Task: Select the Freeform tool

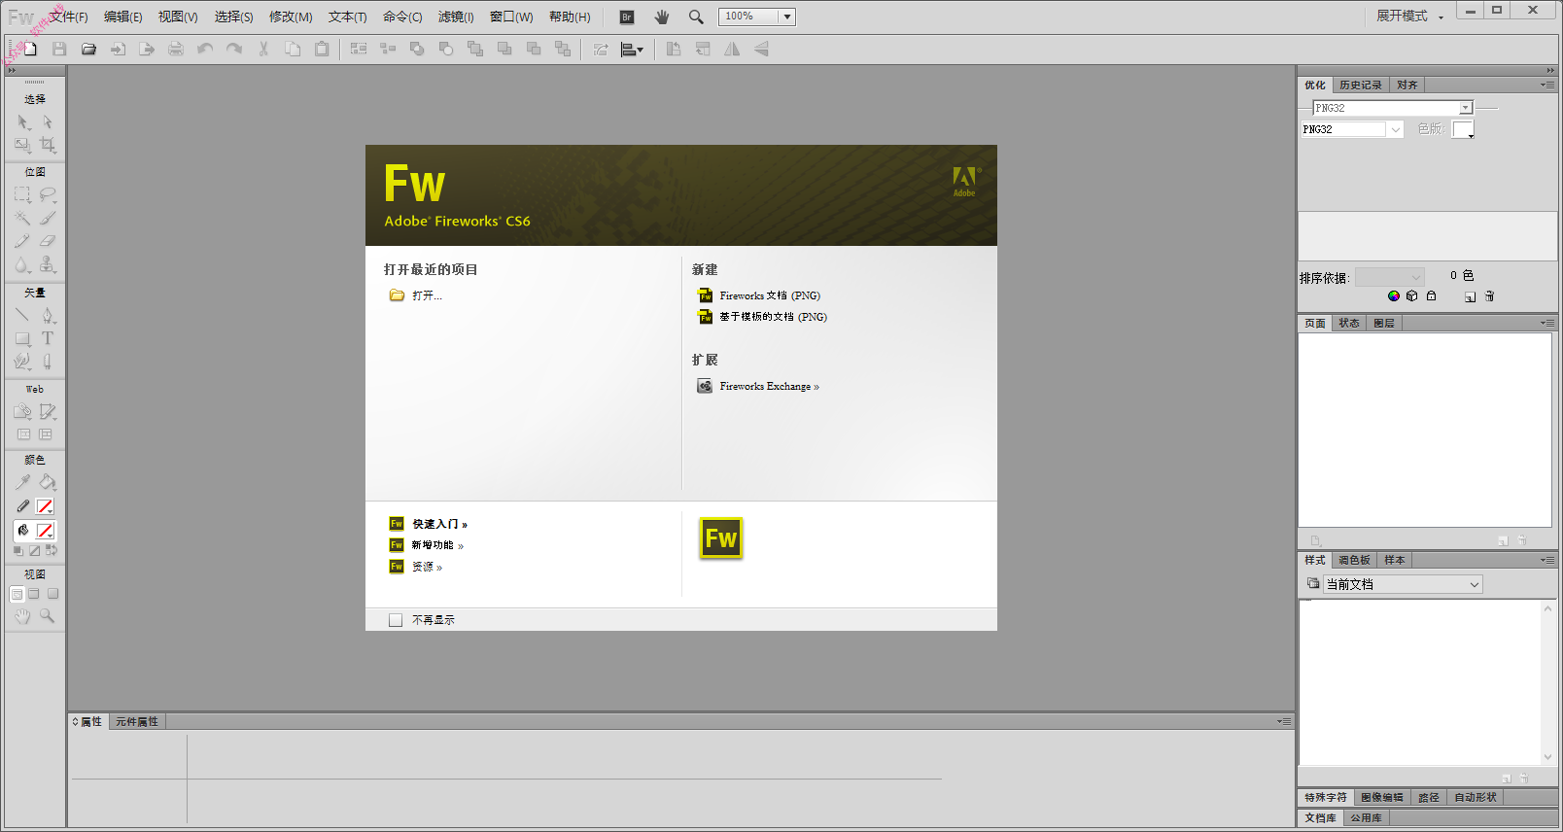Action: tap(22, 362)
